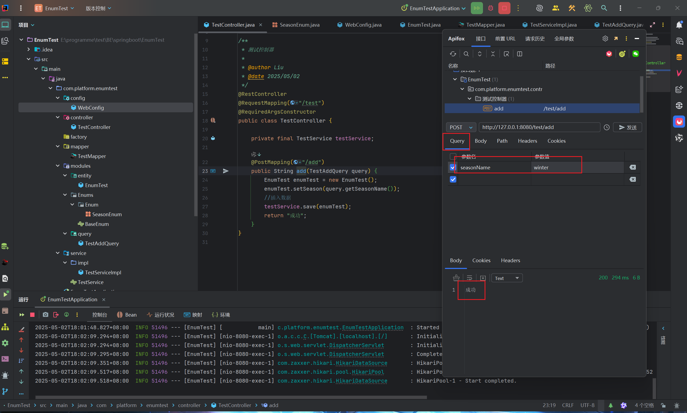Open the POST method dropdown
687x413 pixels.
tap(461, 127)
